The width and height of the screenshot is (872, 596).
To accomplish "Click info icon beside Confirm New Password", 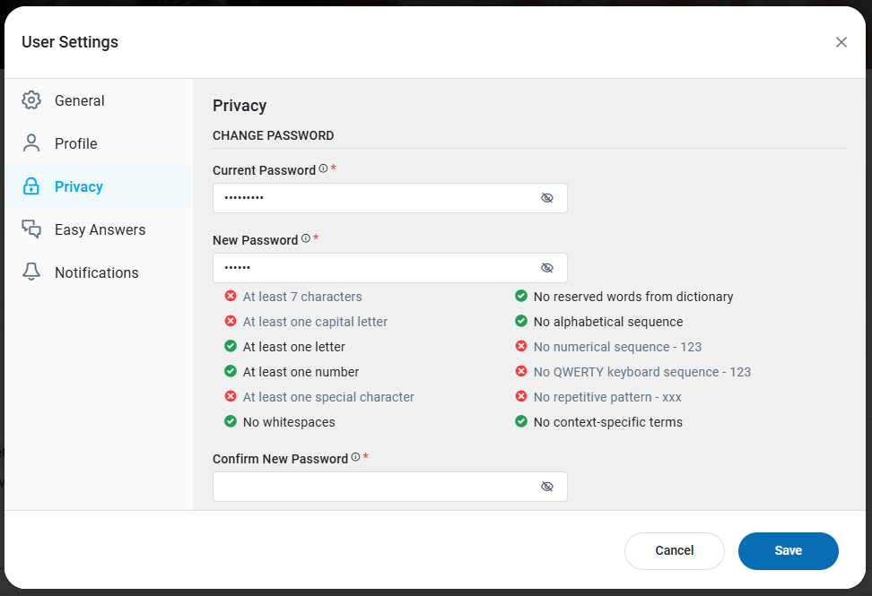I will [x=355, y=457].
